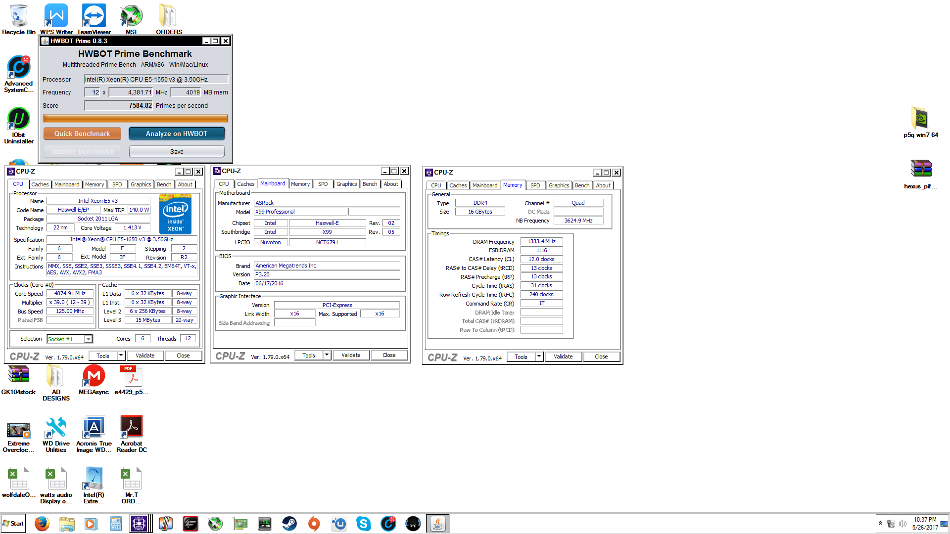Show hidden system tray icons
This screenshot has width=950, height=534.
[x=880, y=523]
